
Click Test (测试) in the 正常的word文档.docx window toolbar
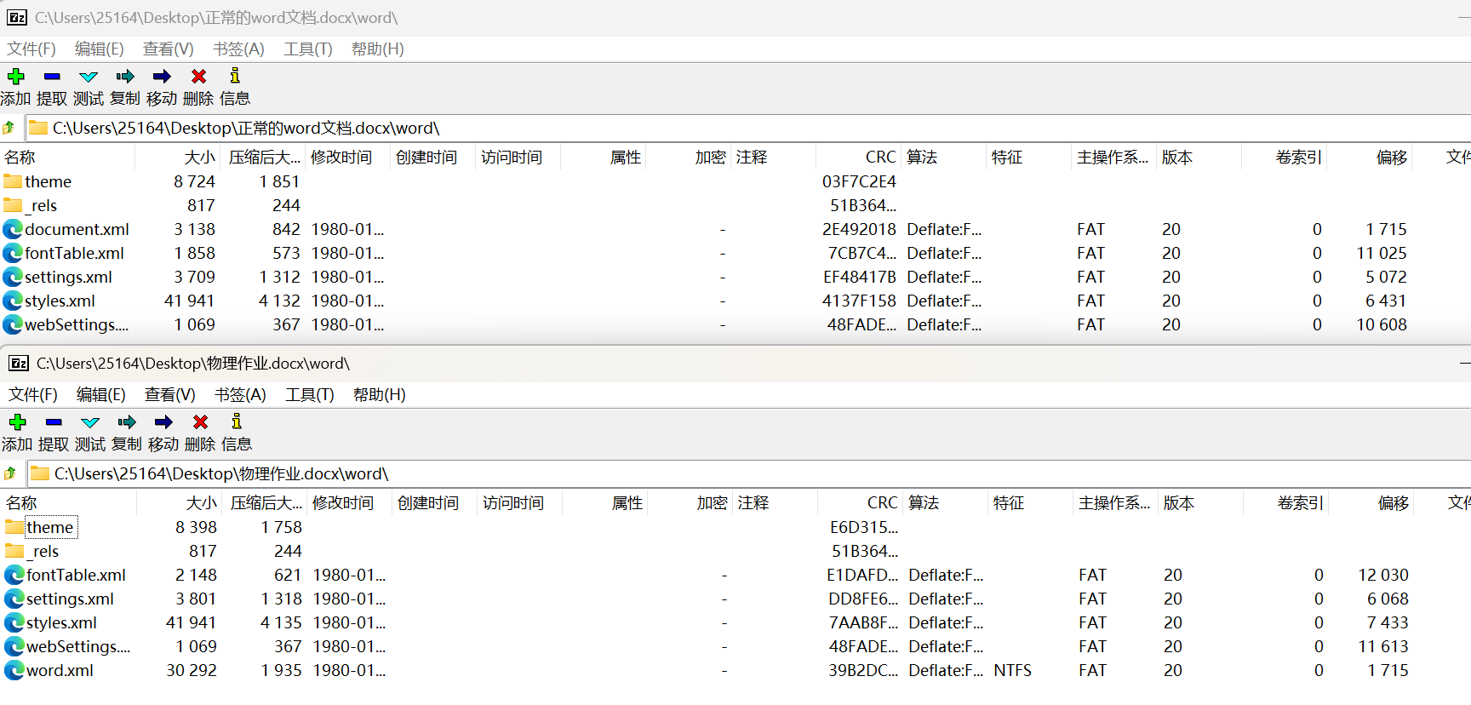point(89,86)
